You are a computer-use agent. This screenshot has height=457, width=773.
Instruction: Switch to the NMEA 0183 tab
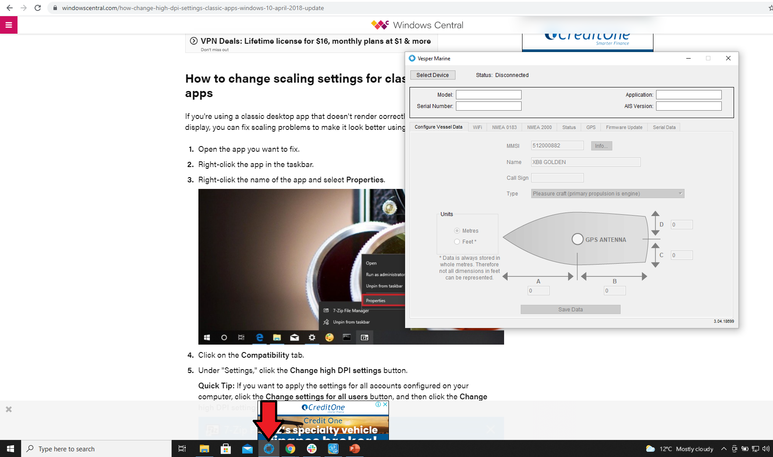pyautogui.click(x=504, y=127)
